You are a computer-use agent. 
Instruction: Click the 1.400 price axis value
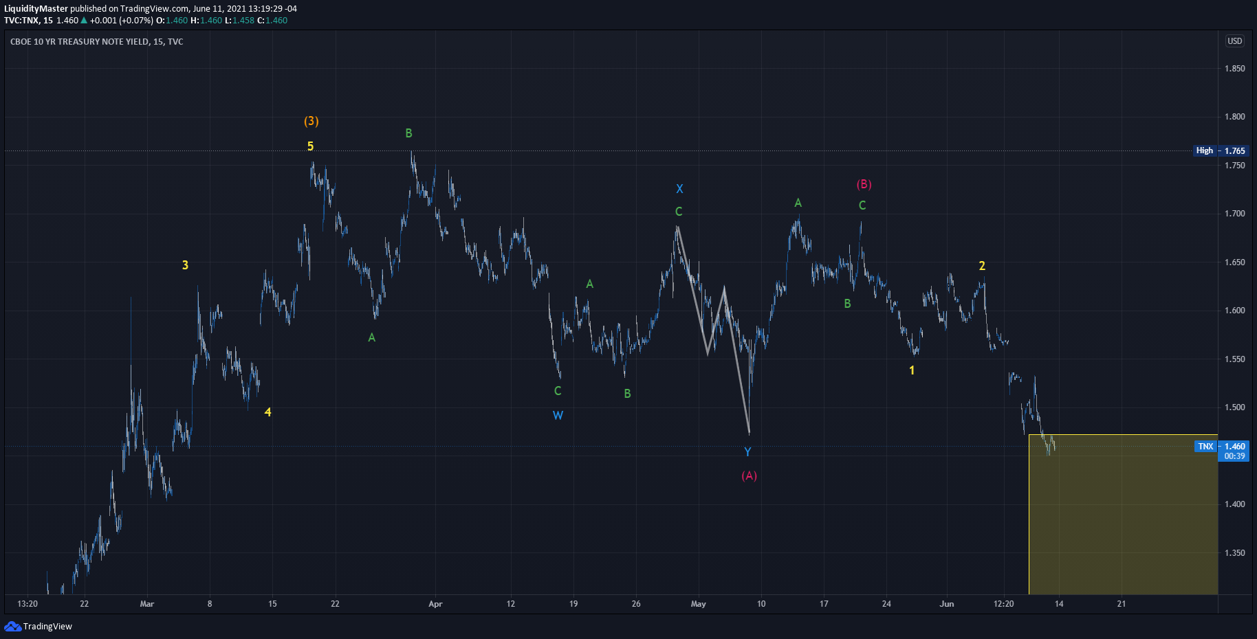[x=1235, y=504]
